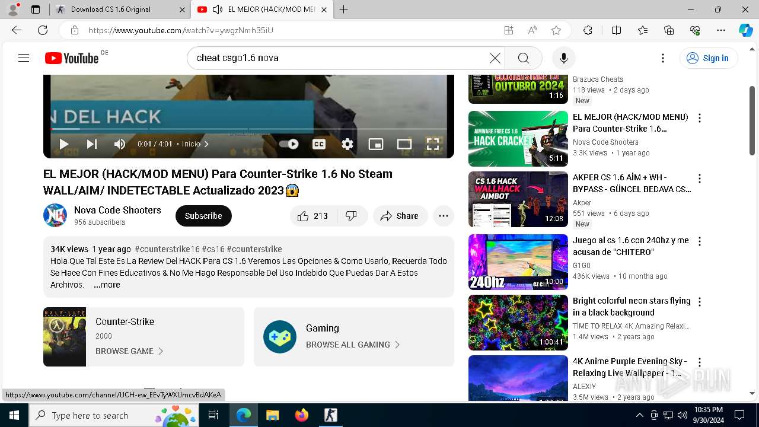
Task: Add page to favorites with star
Action: click(x=556, y=30)
